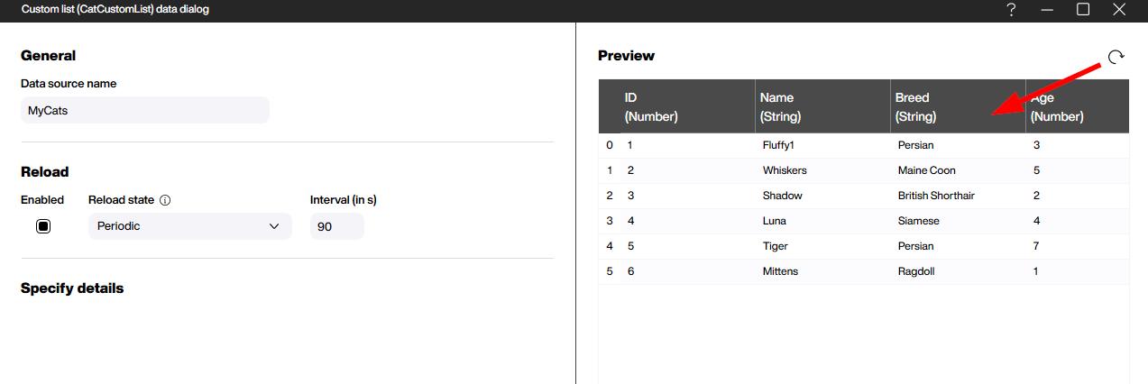Open the Reload state Periodic dropdown
Screen dimensions: 1148x384
(189, 226)
